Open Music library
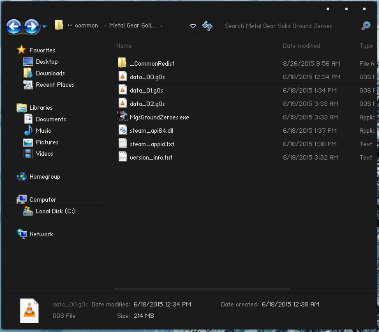 (x=43, y=131)
